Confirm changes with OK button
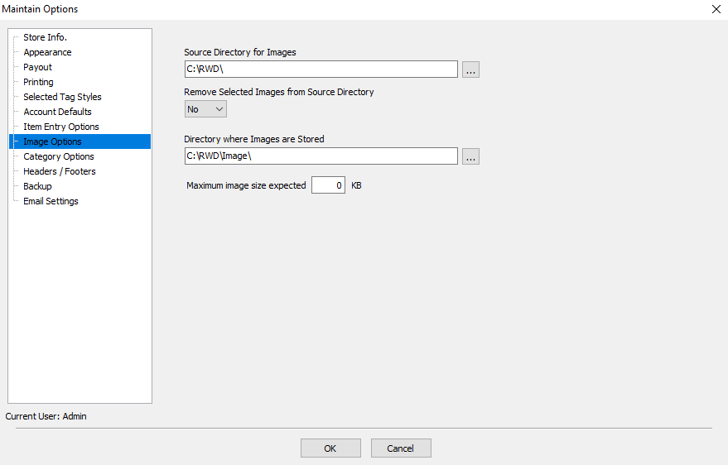 coord(330,448)
